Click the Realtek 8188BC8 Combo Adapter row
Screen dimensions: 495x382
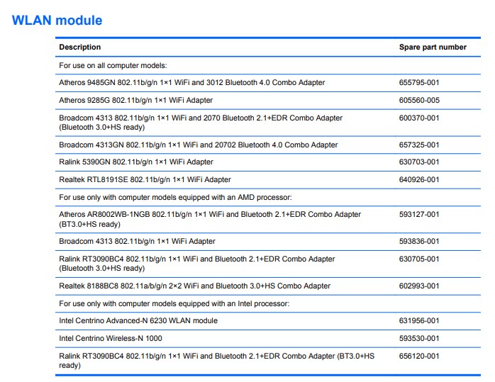(194, 286)
